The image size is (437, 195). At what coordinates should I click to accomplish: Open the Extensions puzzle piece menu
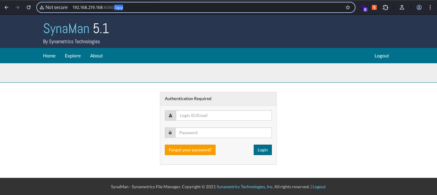pos(385,7)
